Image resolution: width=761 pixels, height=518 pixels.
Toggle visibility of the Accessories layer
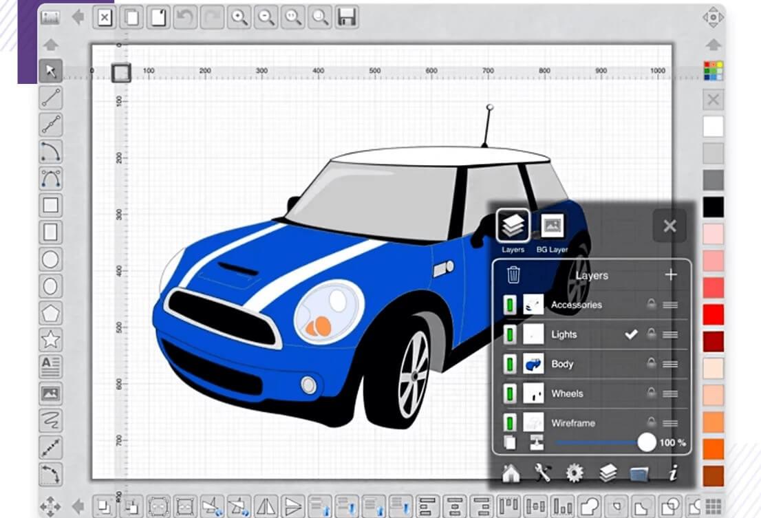[x=510, y=305]
